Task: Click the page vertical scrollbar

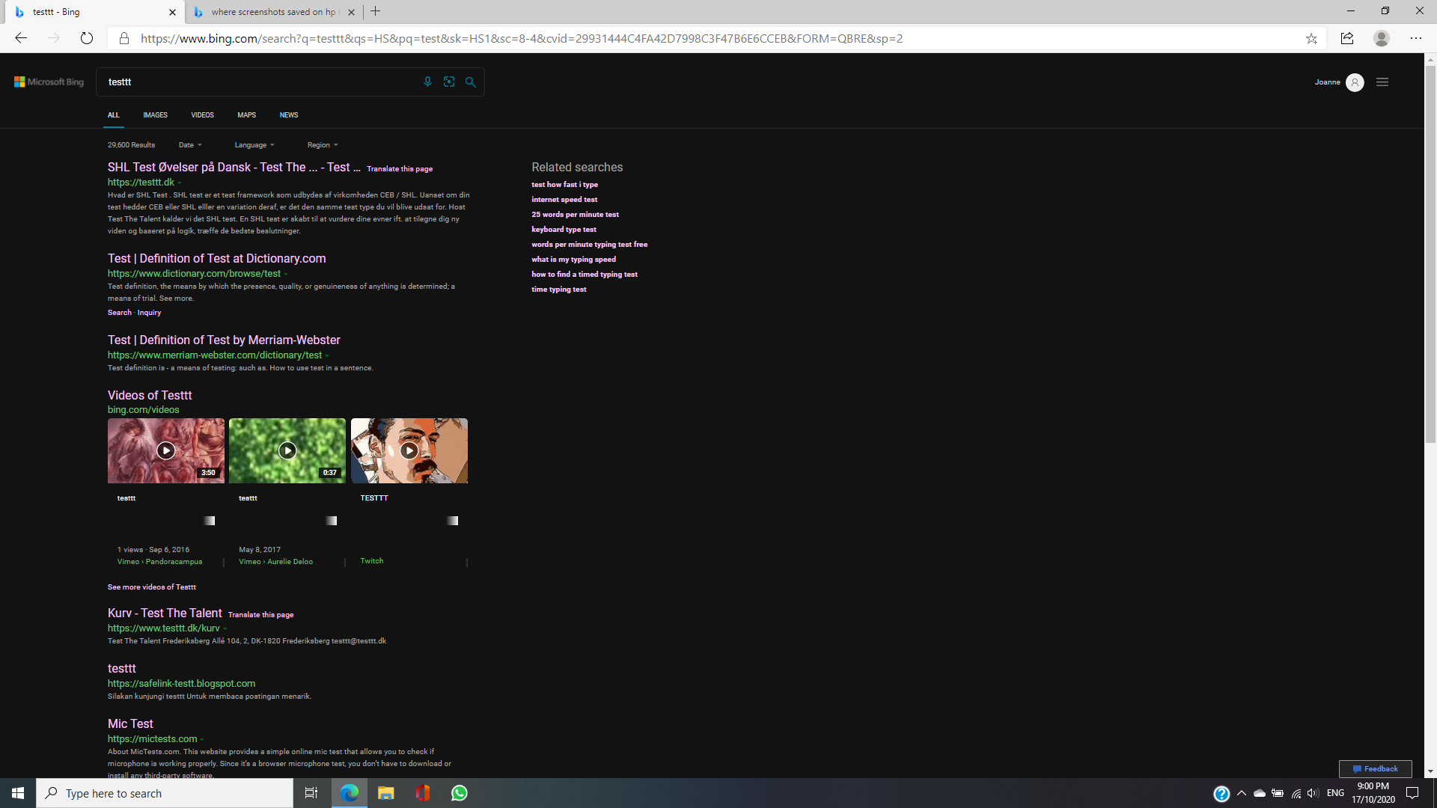Action: [1430, 254]
